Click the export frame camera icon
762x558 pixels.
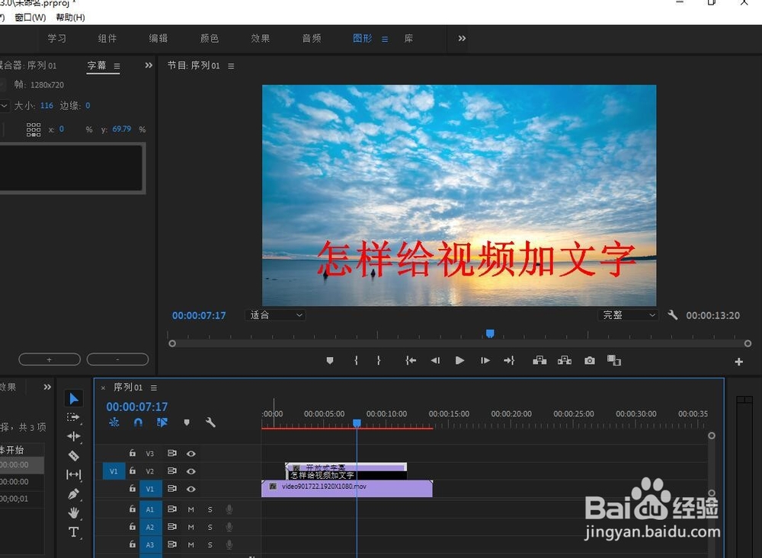point(589,360)
